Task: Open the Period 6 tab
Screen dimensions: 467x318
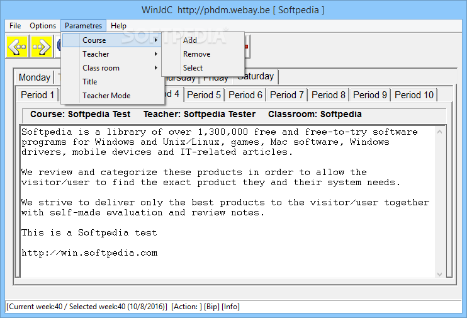Action: point(245,95)
